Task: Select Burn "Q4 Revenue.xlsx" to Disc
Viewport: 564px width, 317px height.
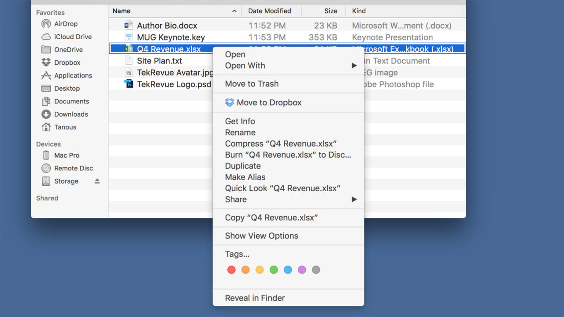Action: click(x=288, y=155)
